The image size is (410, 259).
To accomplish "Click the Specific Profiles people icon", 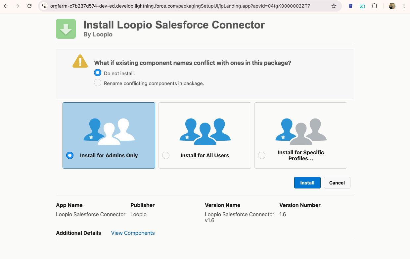I will (301, 131).
